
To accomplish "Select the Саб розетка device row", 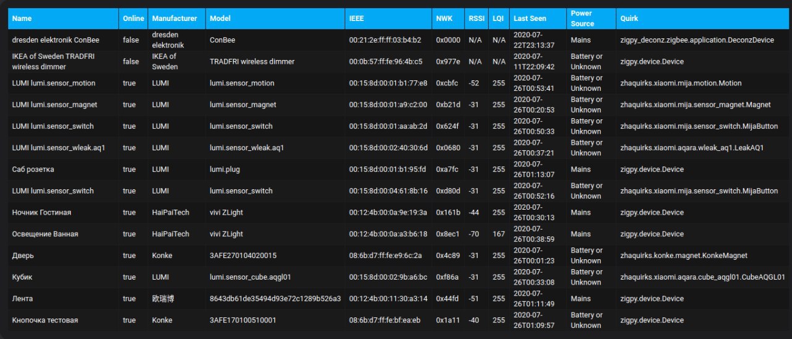I will click(397, 169).
